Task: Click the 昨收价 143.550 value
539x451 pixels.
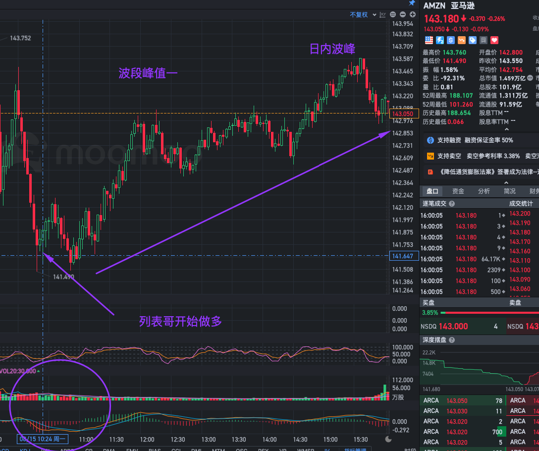Action: (511, 61)
